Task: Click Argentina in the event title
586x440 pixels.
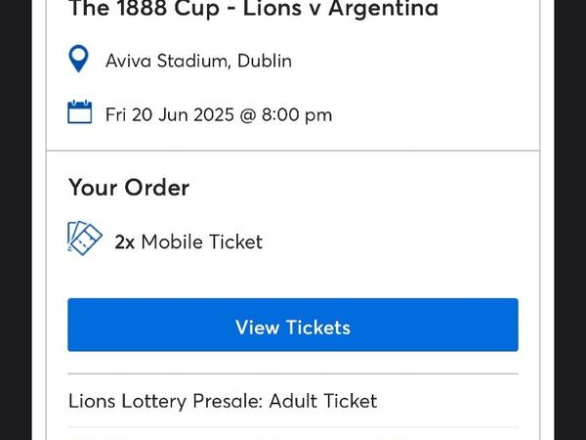Action: click(384, 8)
